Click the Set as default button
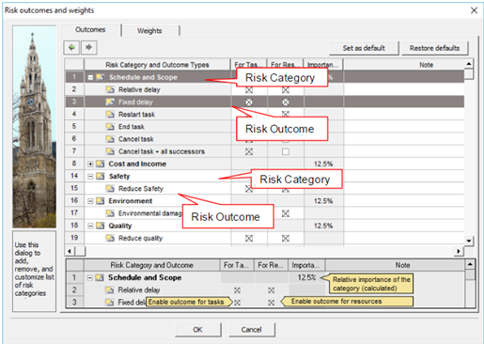Viewport: 484px width, 344px height. tap(364, 48)
